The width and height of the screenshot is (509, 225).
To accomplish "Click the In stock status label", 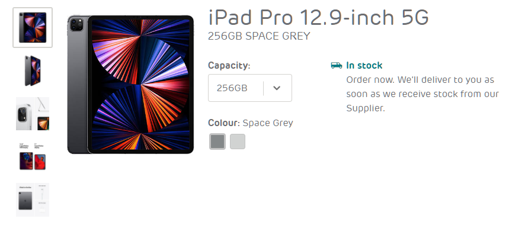I will click(364, 66).
